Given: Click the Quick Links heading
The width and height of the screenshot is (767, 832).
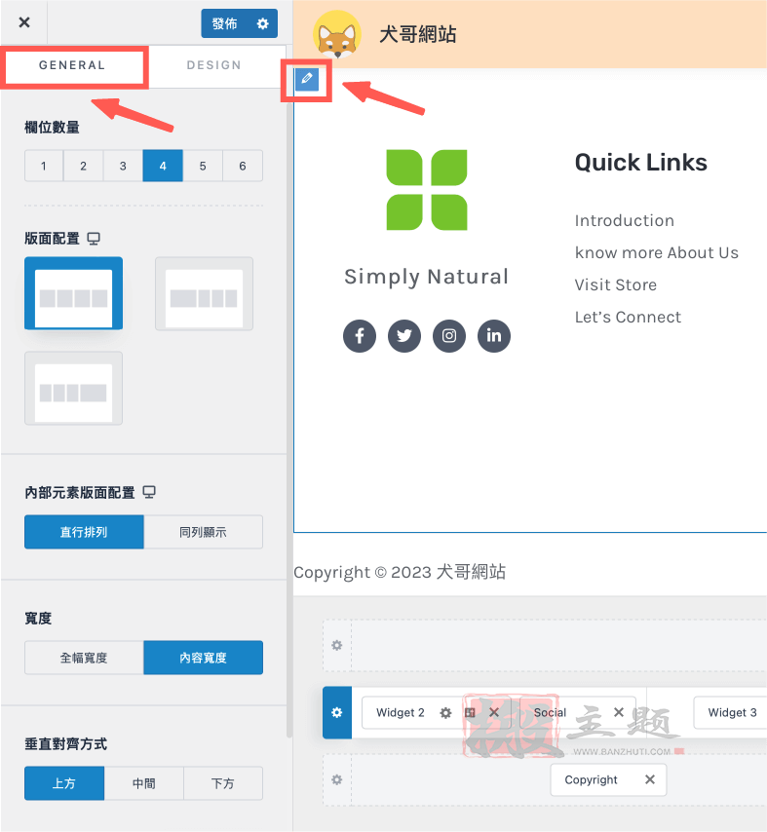Looking at the screenshot, I should tap(640, 163).
